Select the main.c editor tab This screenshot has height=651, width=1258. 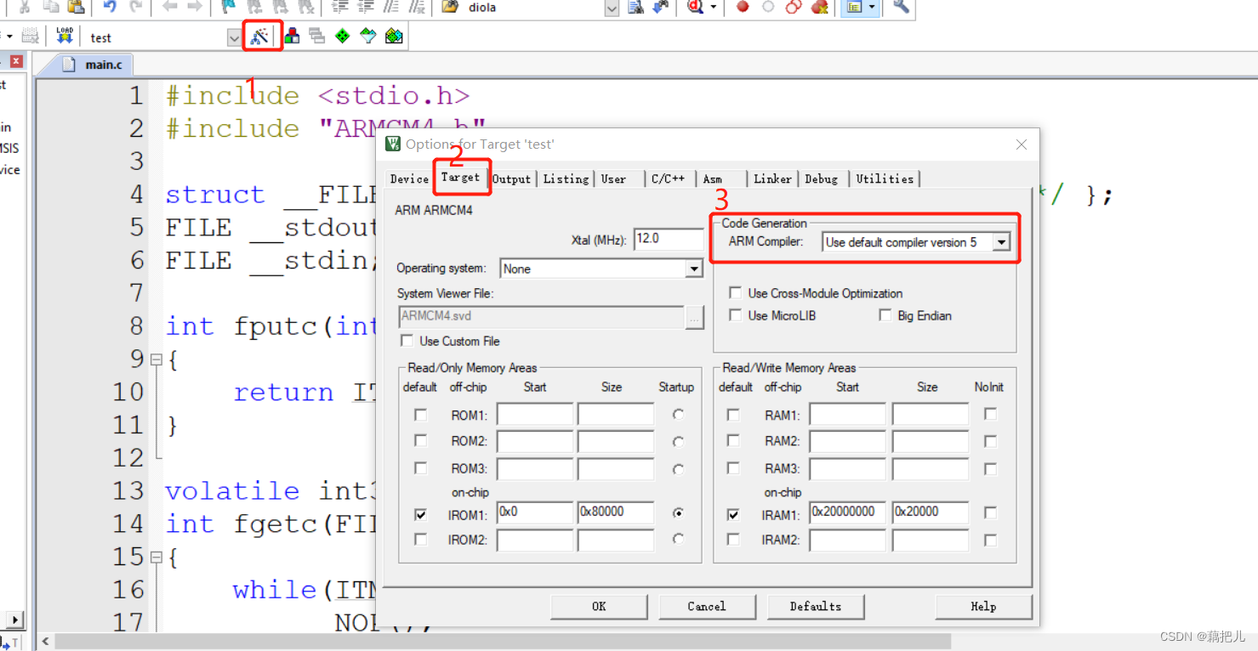click(94, 65)
